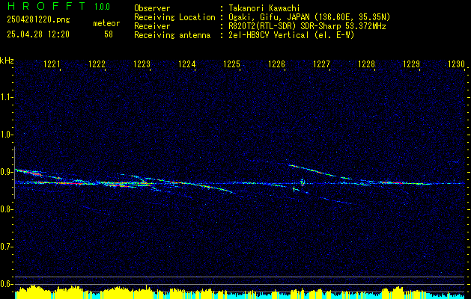Click the Receiver field label
Viewport: 471px width, 299px height.
152,26
